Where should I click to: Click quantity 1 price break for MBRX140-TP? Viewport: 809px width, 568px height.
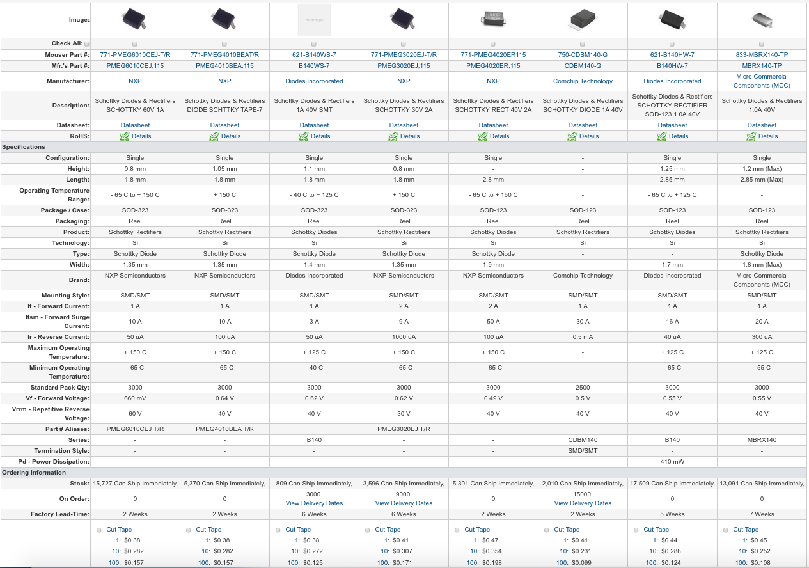pos(746,540)
